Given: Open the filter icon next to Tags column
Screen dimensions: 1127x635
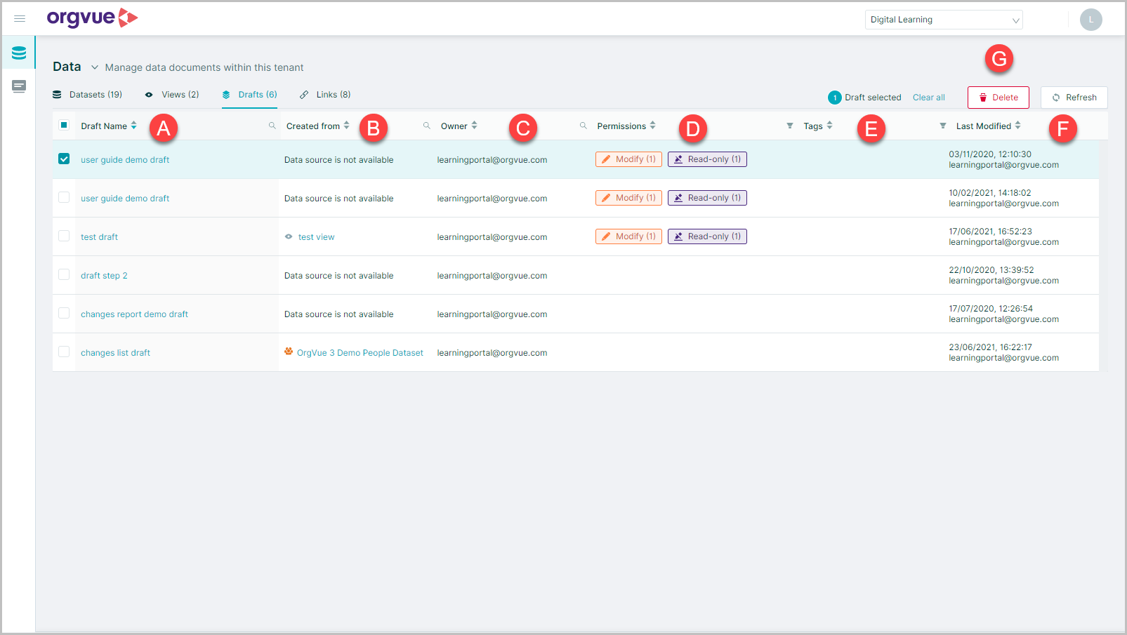Looking at the screenshot, I should 789,126.
